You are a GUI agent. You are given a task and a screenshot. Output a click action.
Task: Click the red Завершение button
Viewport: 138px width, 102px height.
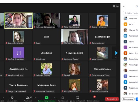point(112,99)
